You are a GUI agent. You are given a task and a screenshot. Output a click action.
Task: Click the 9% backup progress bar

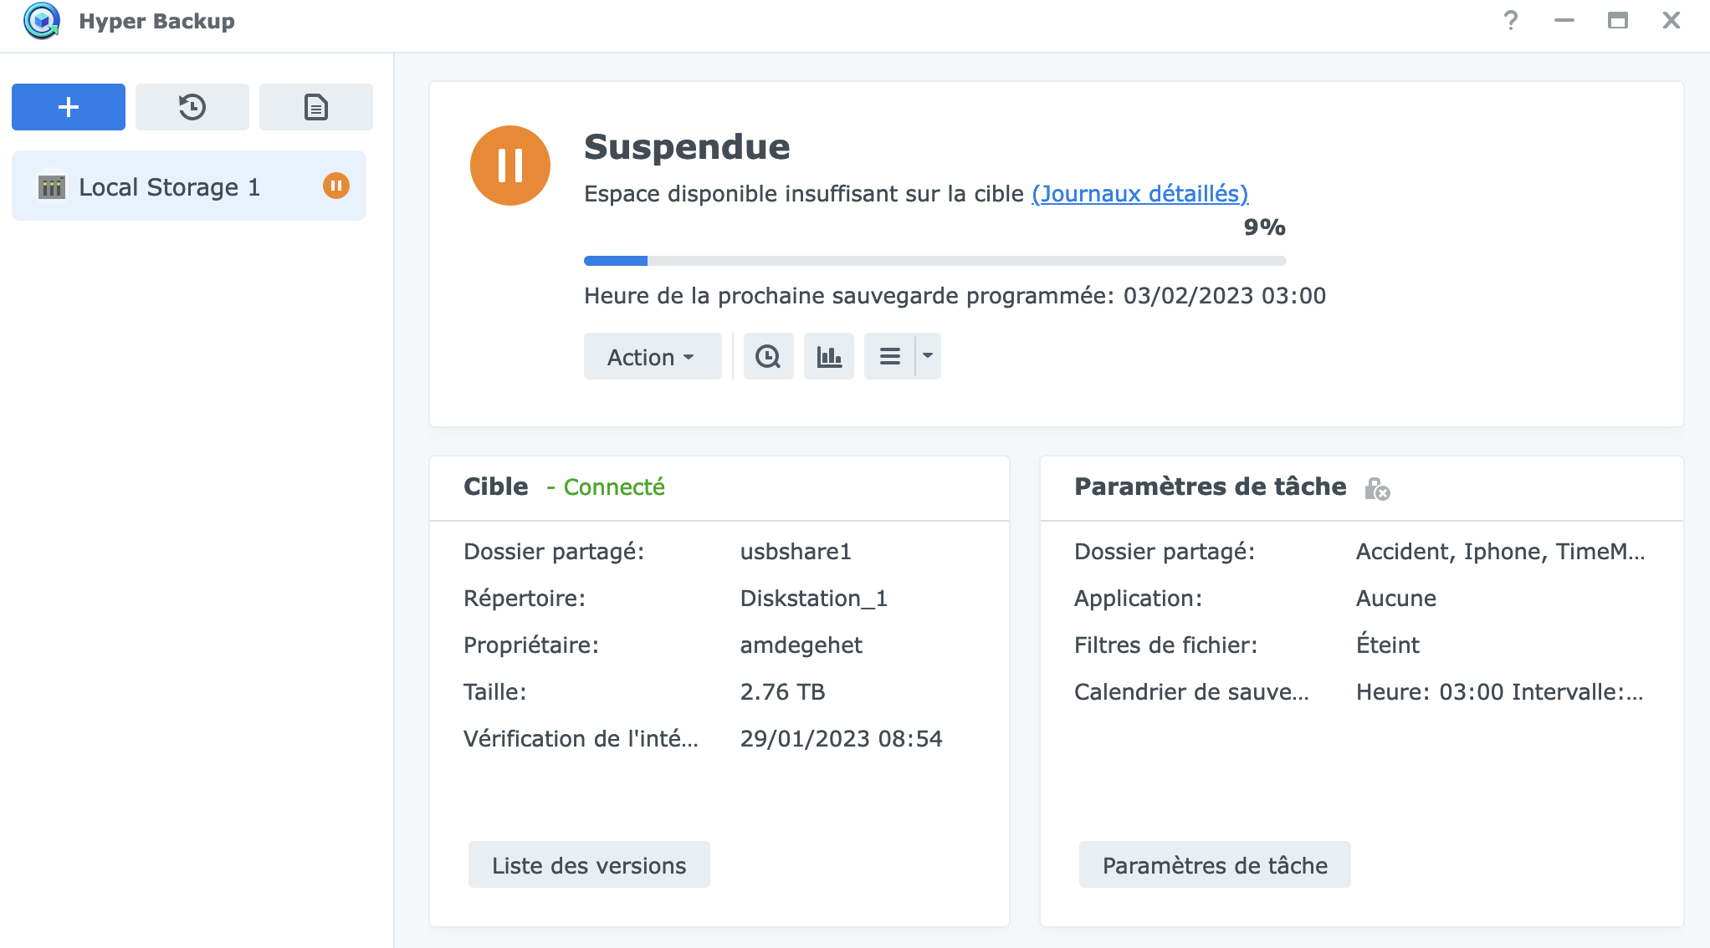click(x=934, y=261)
